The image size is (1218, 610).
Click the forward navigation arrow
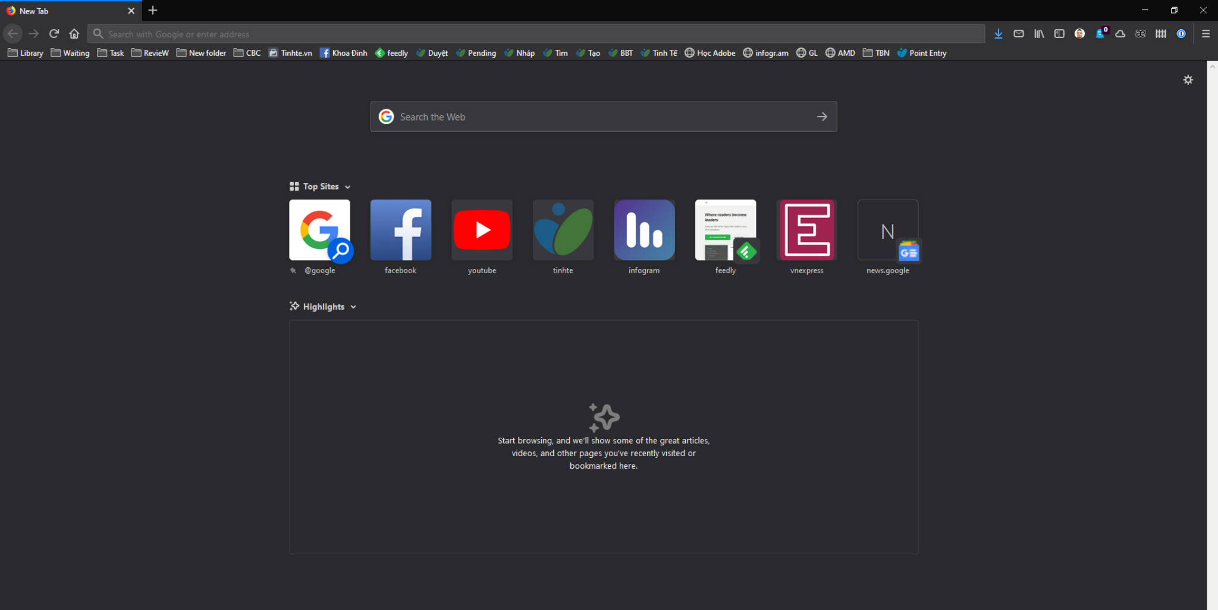(34, 34)
